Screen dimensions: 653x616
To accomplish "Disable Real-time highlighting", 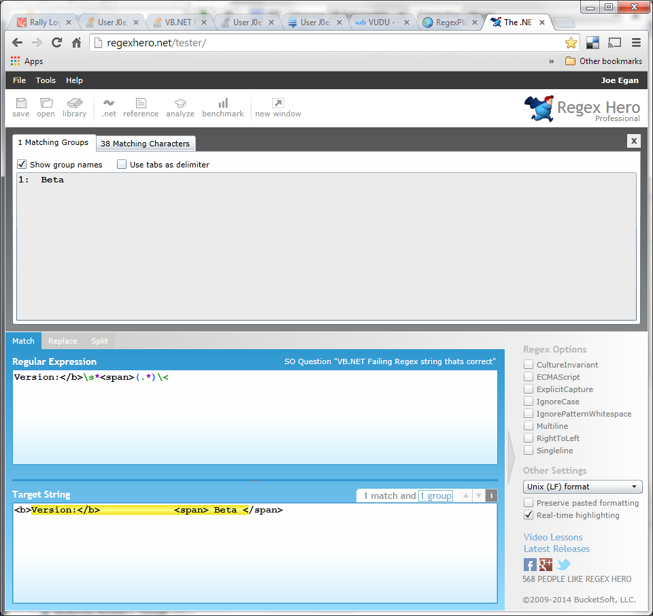I will 529,515.
